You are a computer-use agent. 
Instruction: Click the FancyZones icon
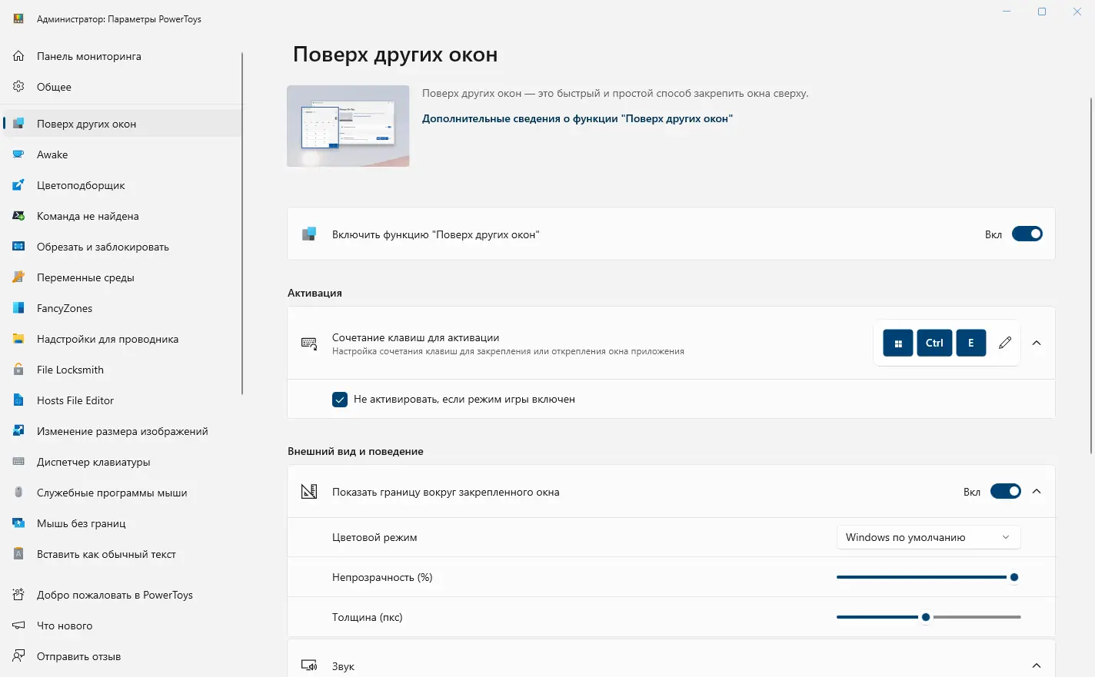pos(18,308)
